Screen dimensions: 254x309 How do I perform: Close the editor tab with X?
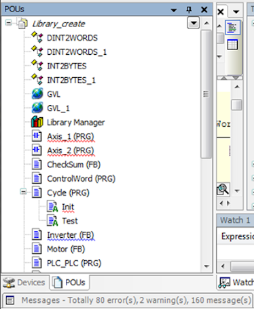pyautogui.click(x=221, y=12)
